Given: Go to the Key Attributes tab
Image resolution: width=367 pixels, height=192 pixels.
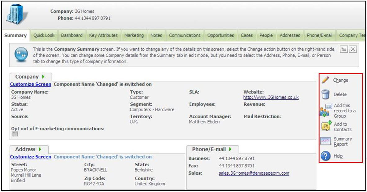Looking at the screenshot, I should [x=103, y=35].
